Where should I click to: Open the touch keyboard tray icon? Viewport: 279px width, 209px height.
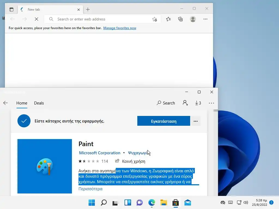coord(231,202)
